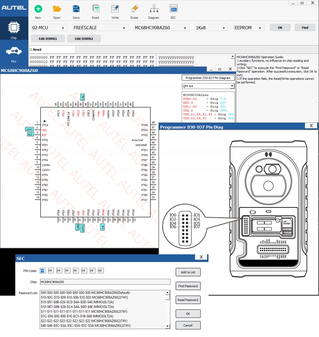The image size is (319, 337).
Task: Maximize the MC68HC908AZ60 diagram window
Action: (219, 69)
